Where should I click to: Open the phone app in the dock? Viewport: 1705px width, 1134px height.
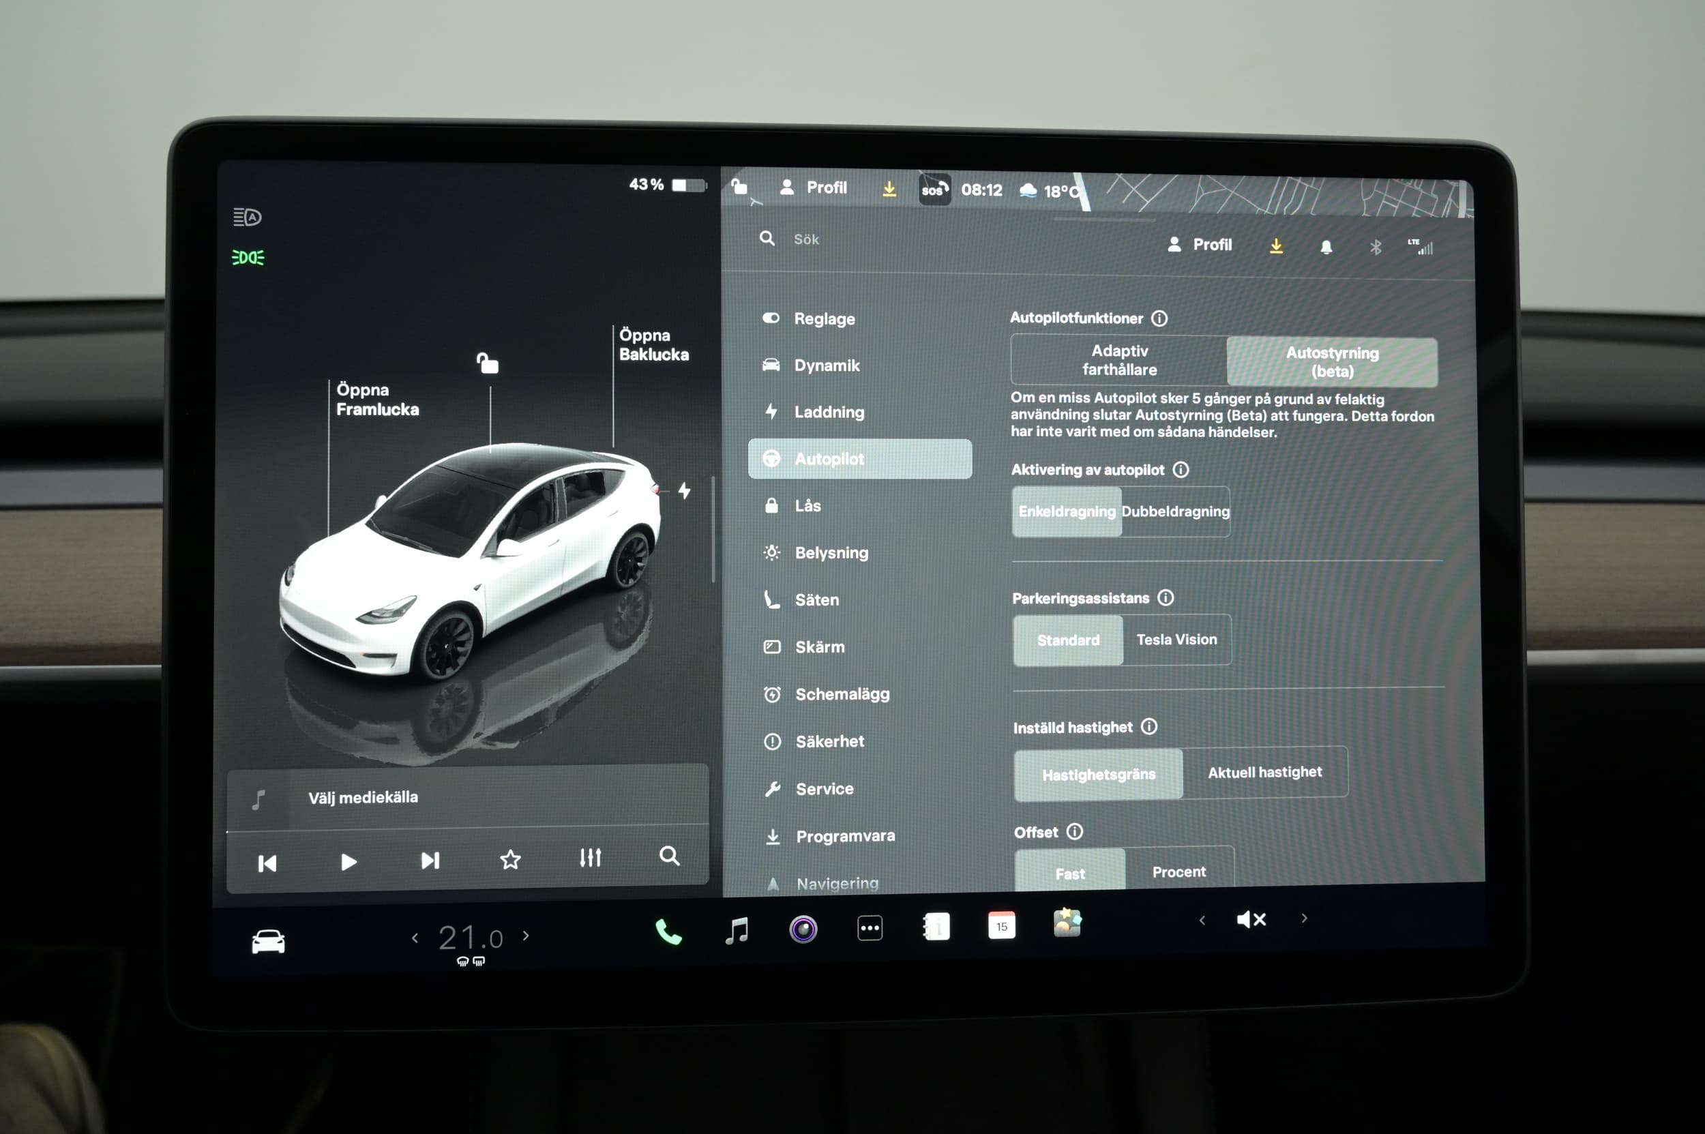click(x=668, y=931)
